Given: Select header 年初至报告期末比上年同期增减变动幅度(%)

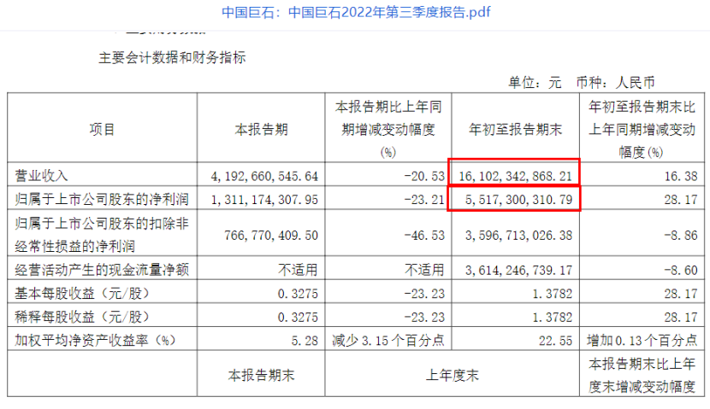Looking at the screenshot, I should tap(642, 129).
